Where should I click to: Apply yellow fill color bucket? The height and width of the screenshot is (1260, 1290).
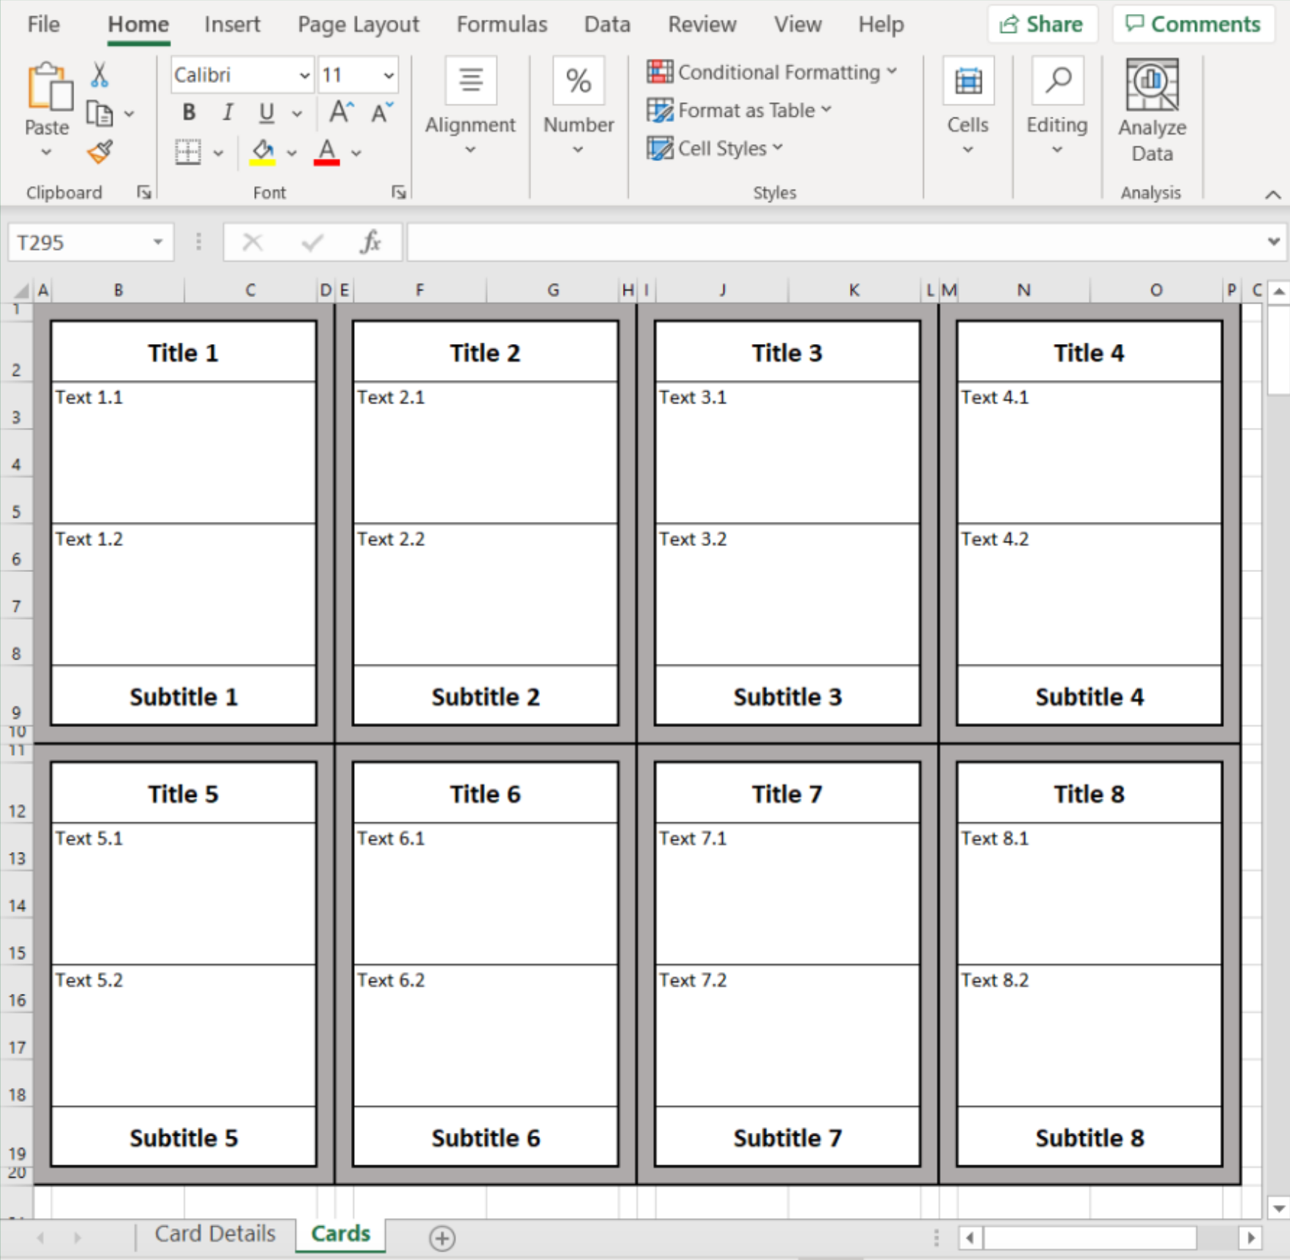pyautogui.click(x=262, y=152)
